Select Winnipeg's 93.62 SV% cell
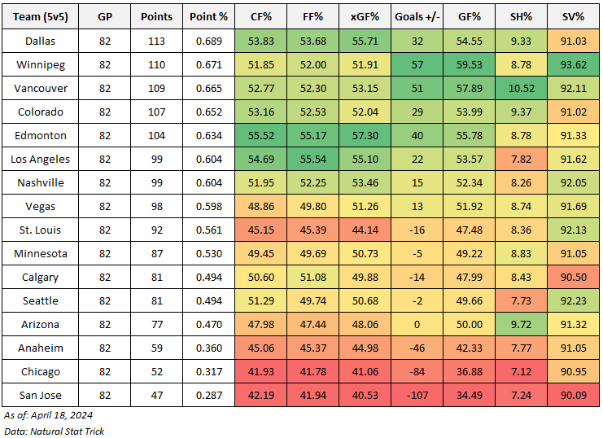The width and height of the screenshot is (603, 438). pos(575,64)
